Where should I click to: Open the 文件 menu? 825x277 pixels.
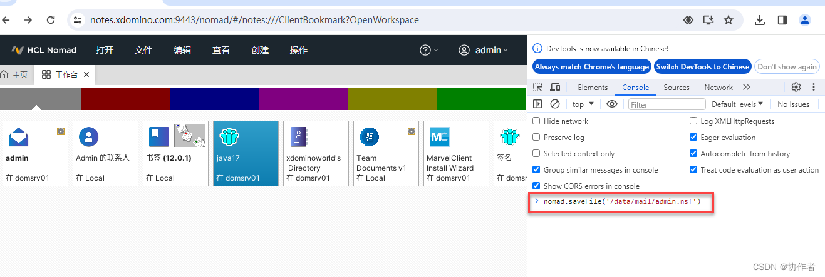(x=143, y=50)
